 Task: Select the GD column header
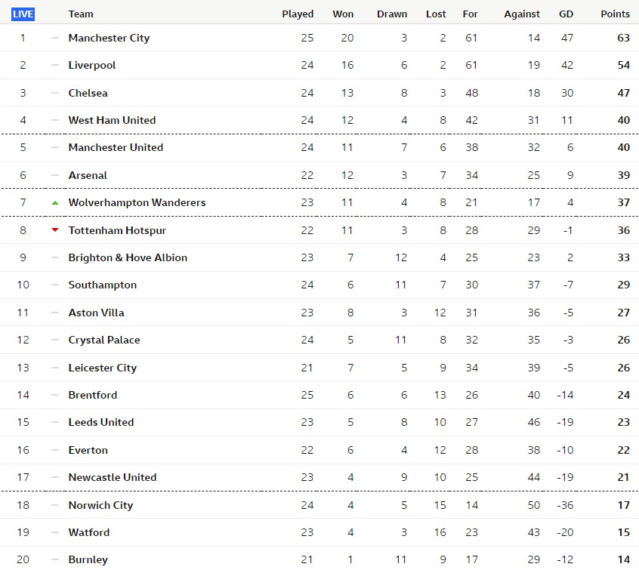[x=566, y=14]
